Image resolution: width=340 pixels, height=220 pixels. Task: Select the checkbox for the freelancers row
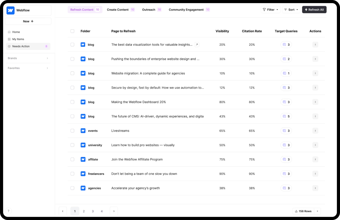pyautogui.click(x=72, y=174)
